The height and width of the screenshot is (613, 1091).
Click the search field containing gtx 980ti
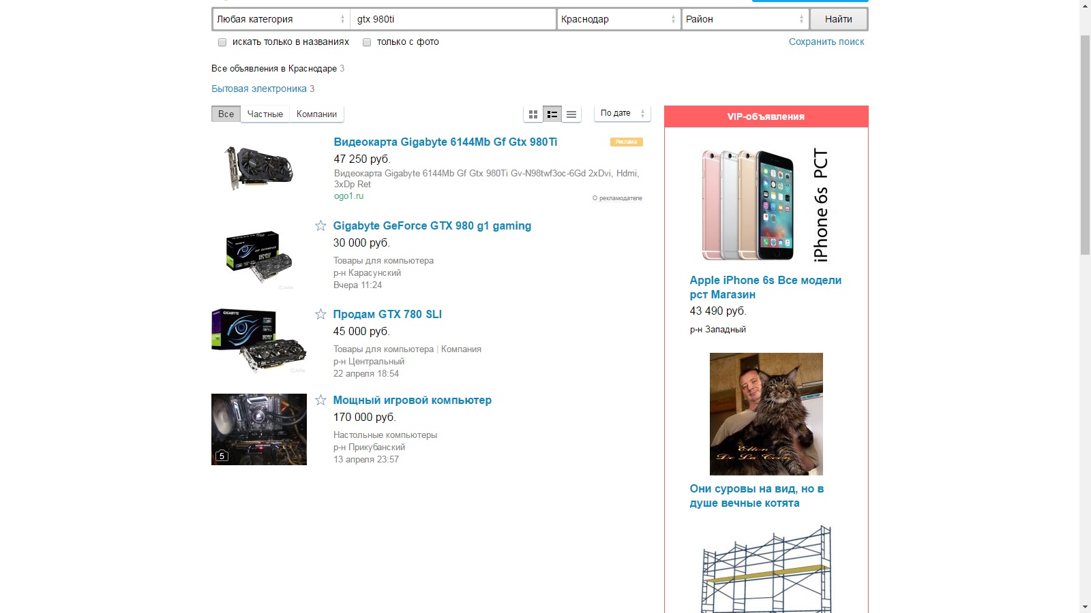coord(453,19)
